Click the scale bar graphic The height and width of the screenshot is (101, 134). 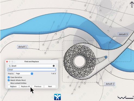(x=126, y=97)
